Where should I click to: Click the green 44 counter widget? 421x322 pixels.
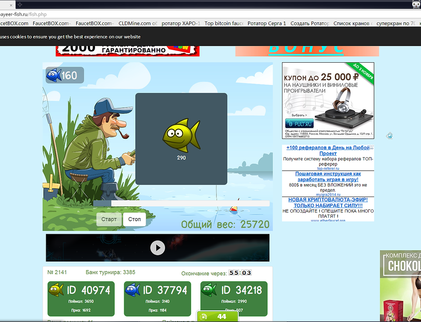pos(218,316)
